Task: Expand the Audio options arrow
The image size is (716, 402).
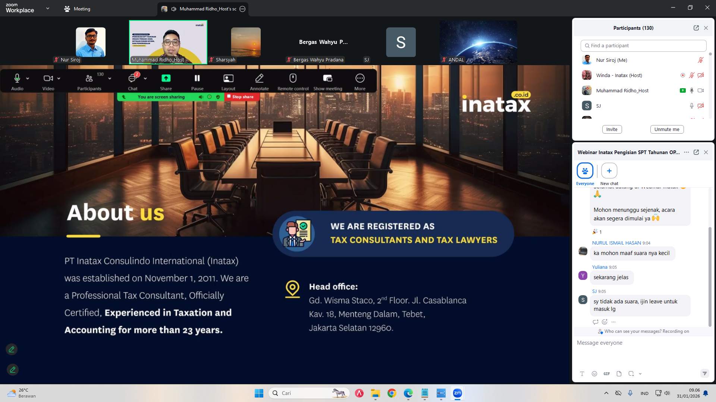Action: (x=28, y=79)
